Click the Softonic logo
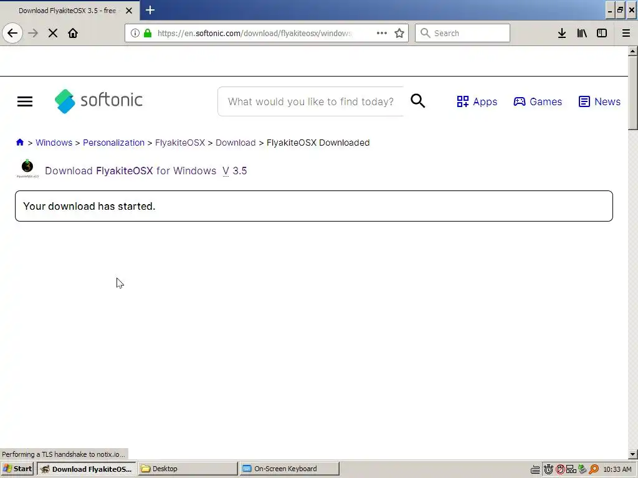Viewport: 638px width, 478px height. (x=98, y=101)
